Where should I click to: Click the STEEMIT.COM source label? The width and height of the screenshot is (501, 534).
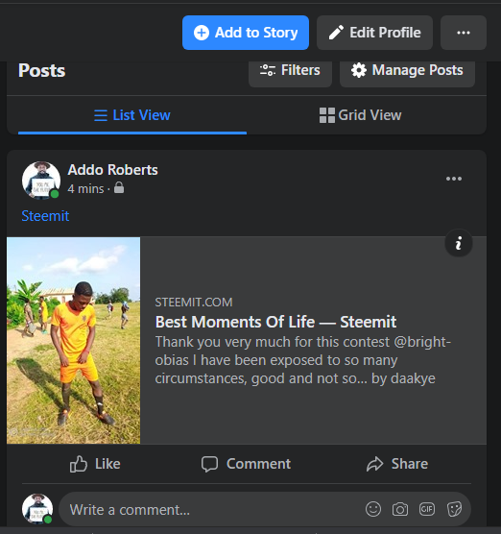coord(194,303)
